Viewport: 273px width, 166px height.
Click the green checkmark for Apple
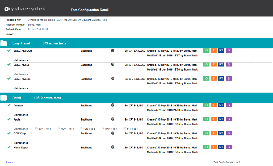[9, 119]
